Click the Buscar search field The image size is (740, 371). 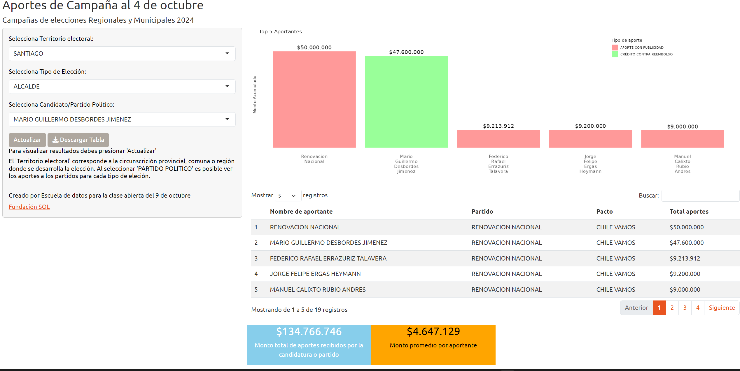pyautogui.click(x=700, y=196)
